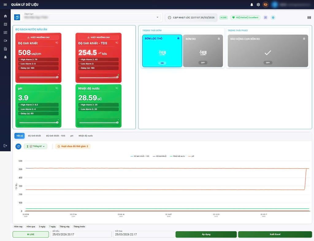The image size is (314, 241).
Task: Click the home icon in the sidebar
Action: coord(5,16)
